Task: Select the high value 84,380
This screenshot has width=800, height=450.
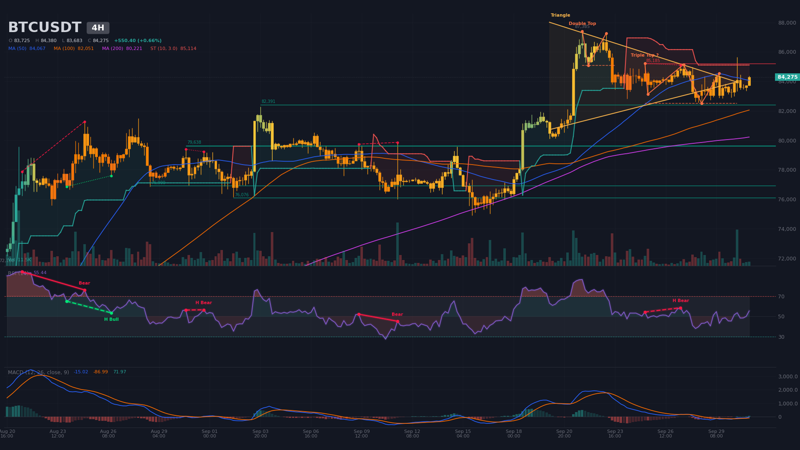Action: 48,40
